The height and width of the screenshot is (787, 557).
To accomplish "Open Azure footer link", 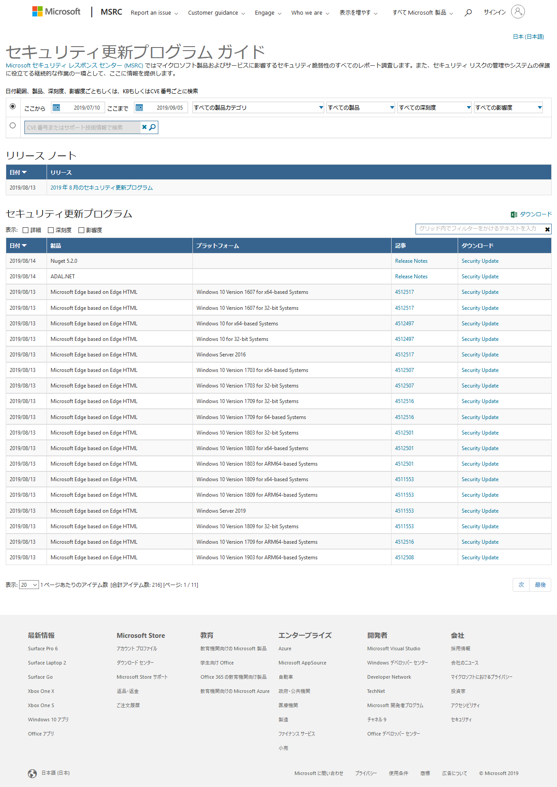I will (285, 649).
